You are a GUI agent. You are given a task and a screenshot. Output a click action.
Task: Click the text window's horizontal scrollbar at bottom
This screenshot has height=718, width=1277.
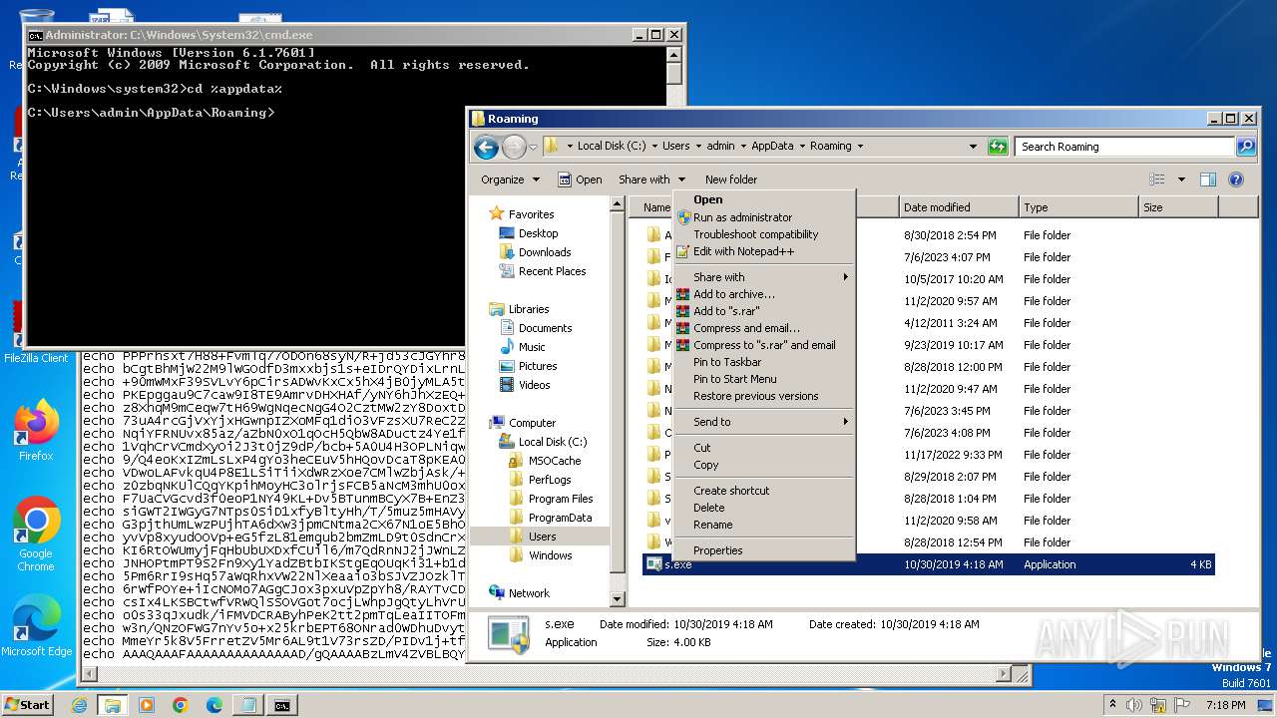[x=548, y=675]
